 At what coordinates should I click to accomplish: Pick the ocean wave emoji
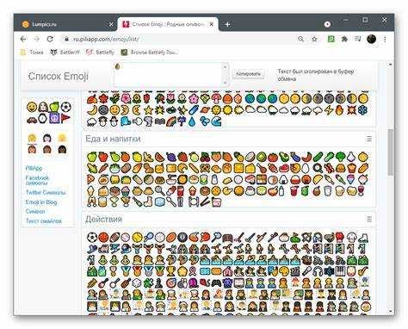tap(216, 121)
